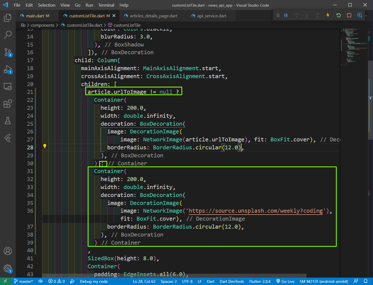Open the Flutter sidebar icon view
This screenshot has width=373, height=285.
coord(8,138)
